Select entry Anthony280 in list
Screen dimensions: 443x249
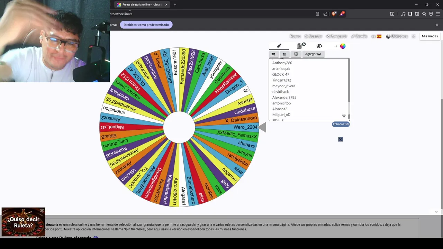click(x=282, y=63)
